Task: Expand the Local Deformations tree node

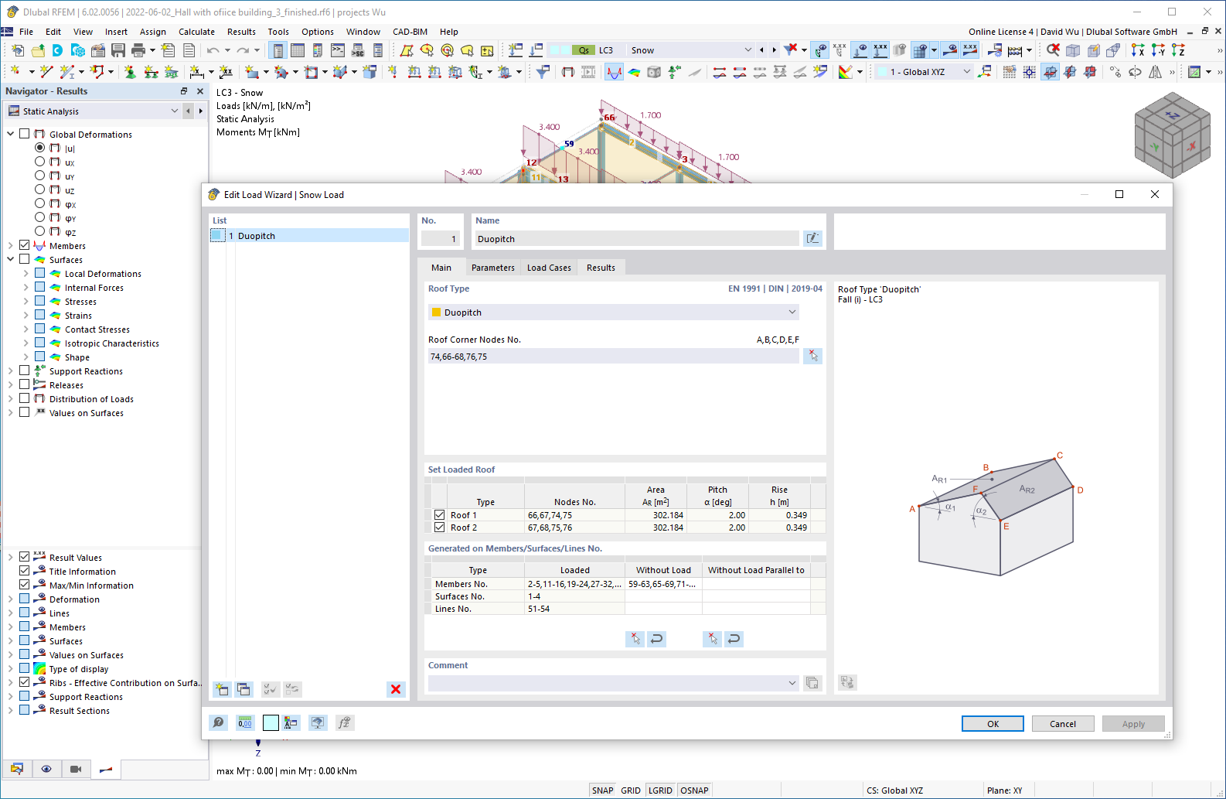Action: [26, 274]
